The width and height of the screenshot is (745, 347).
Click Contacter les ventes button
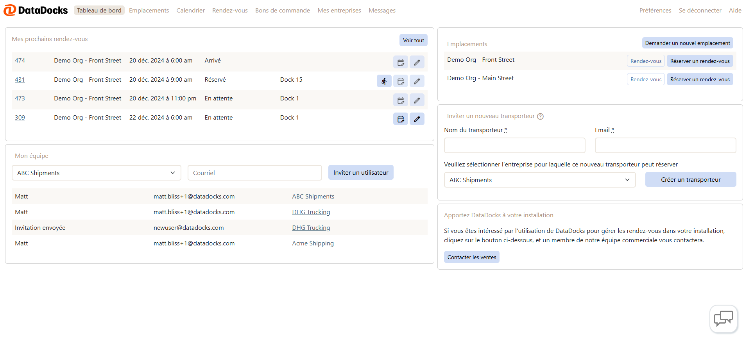pos(472,257)
